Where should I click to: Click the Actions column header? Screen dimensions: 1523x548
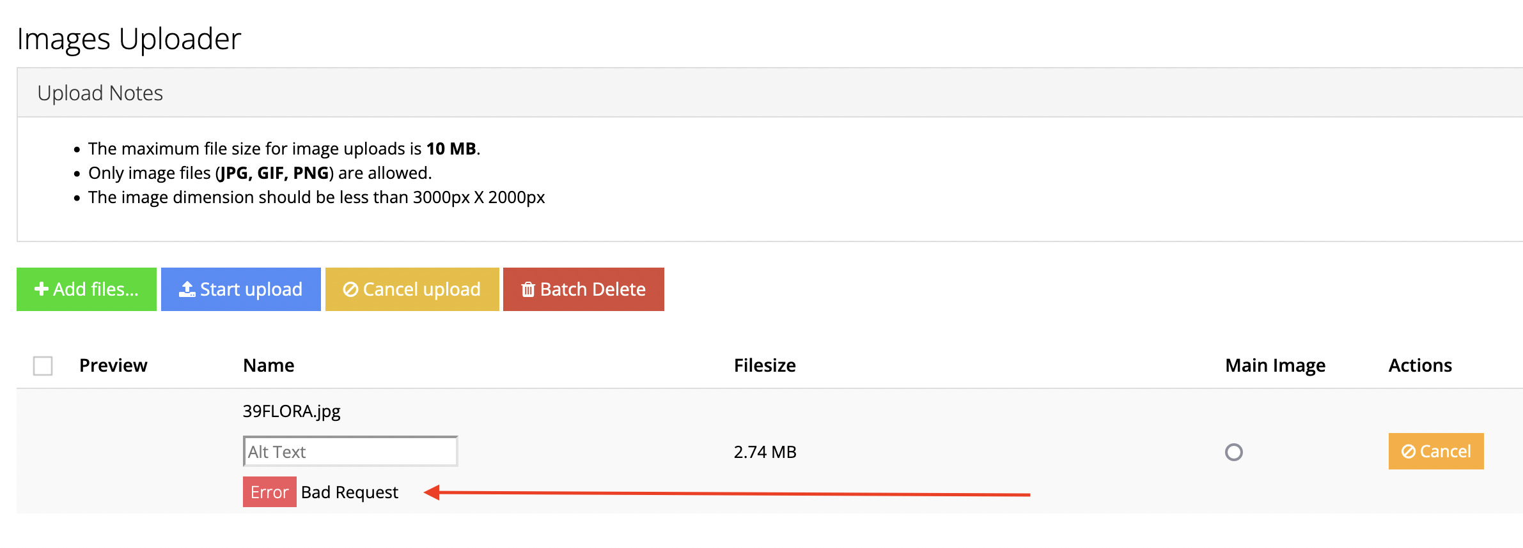point(1420,365)
